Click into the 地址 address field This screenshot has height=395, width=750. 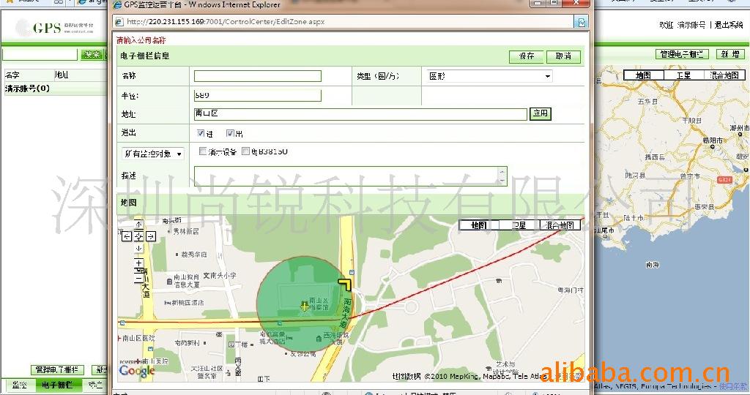pyautogui.click(x=360, y=113)
